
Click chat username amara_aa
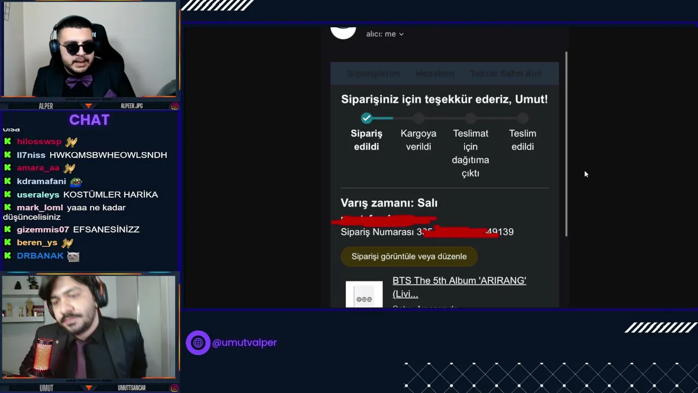(38, 168)
